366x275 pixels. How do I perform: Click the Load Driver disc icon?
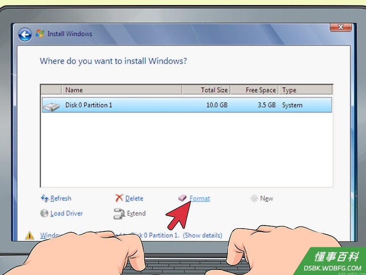pyautogui.click(x=44, y=213)
